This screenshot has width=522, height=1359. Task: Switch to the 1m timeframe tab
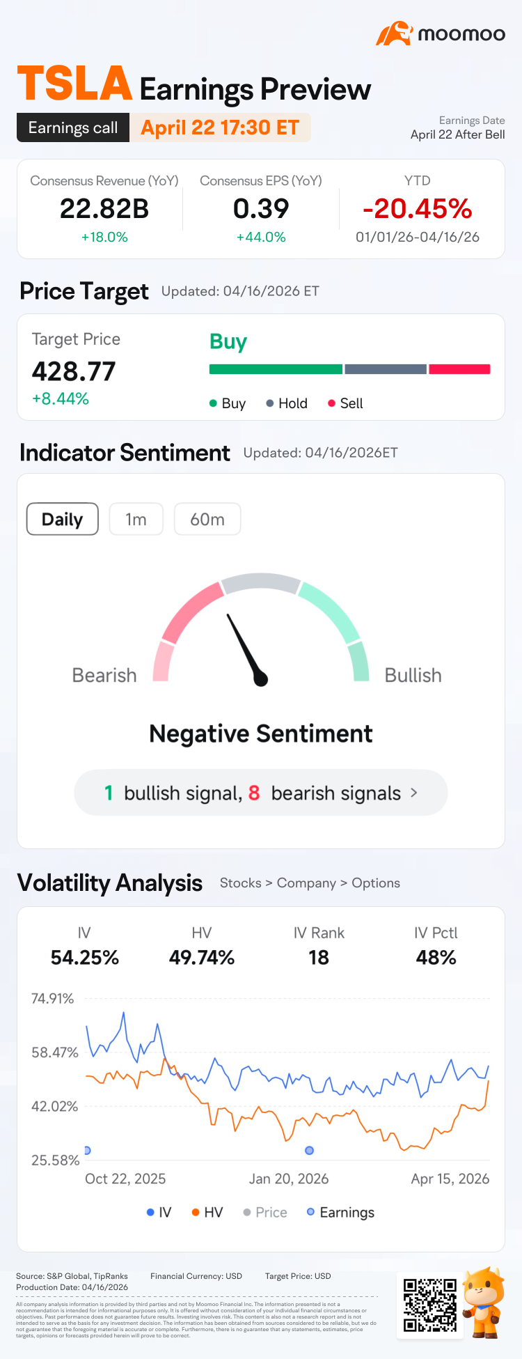coord(136,519)
